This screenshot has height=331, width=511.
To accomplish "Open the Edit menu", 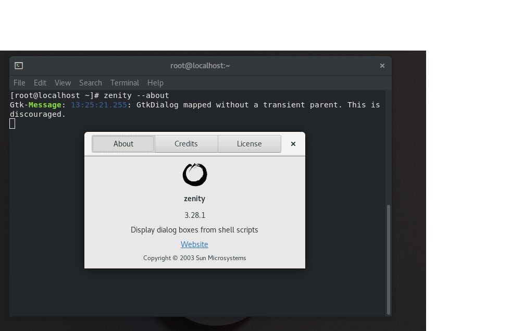I will (x=40, y=82).
